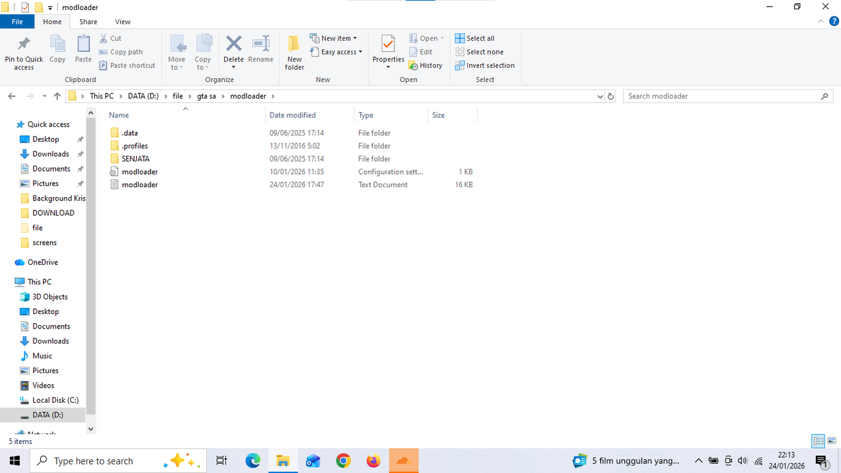Click Open in the ribbon

[426, 38]
